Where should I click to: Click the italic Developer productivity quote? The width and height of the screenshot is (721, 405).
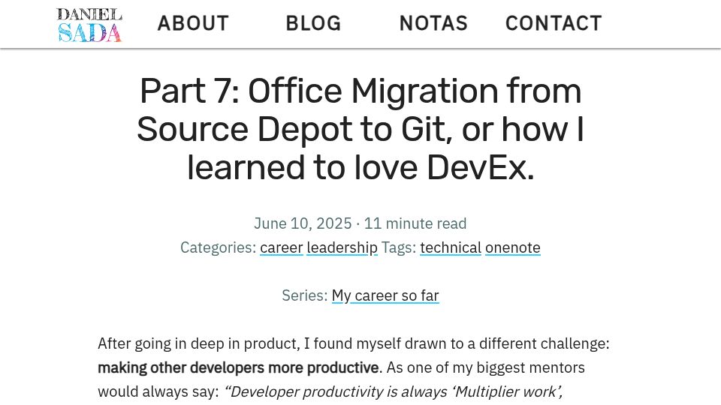tap(393, 391)
